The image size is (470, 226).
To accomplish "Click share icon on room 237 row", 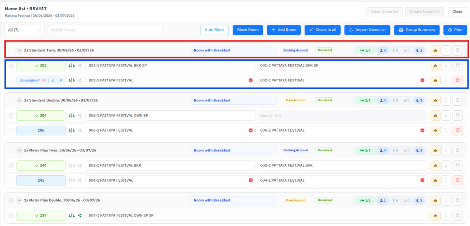I will 80,215.
